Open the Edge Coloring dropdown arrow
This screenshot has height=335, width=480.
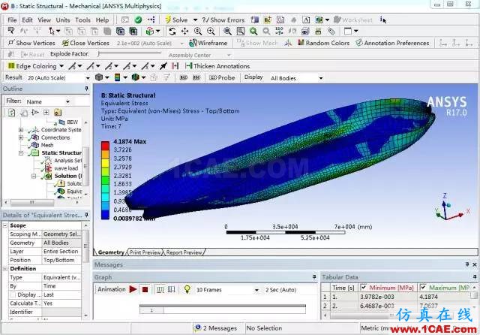(x=61, y=66)
